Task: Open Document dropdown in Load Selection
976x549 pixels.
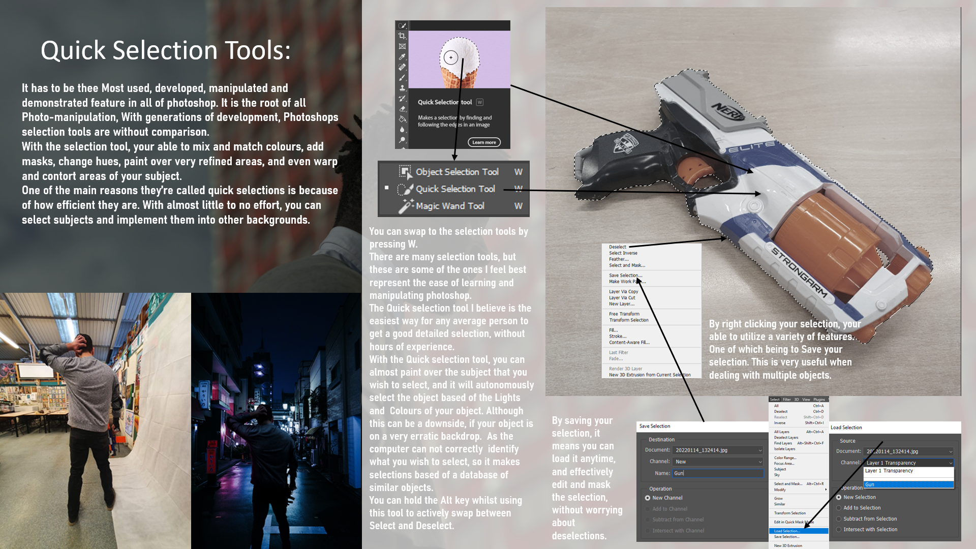Action: 908,451
